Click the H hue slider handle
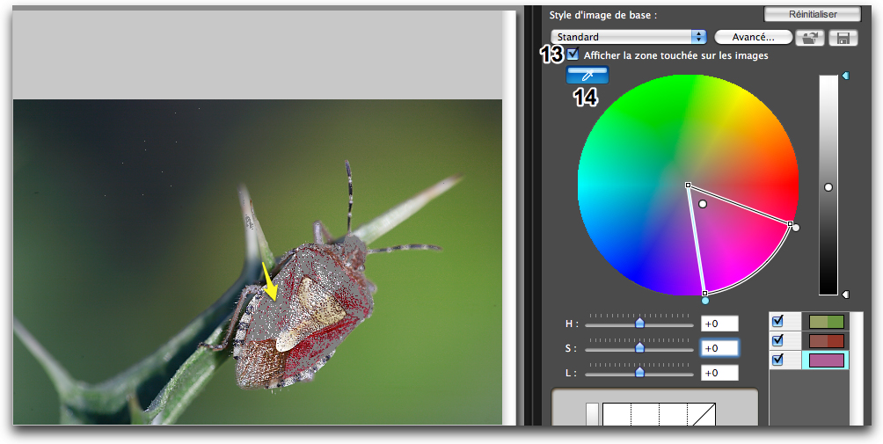This screenshot has height=444, width=883. click(639, 323)
